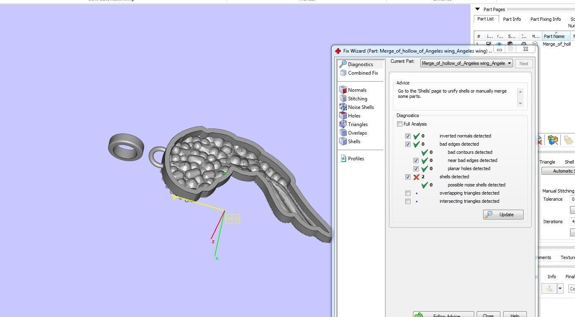Toggle the bad edges detected checkbox
Screen dimensions: 575x317
(408, 144)
